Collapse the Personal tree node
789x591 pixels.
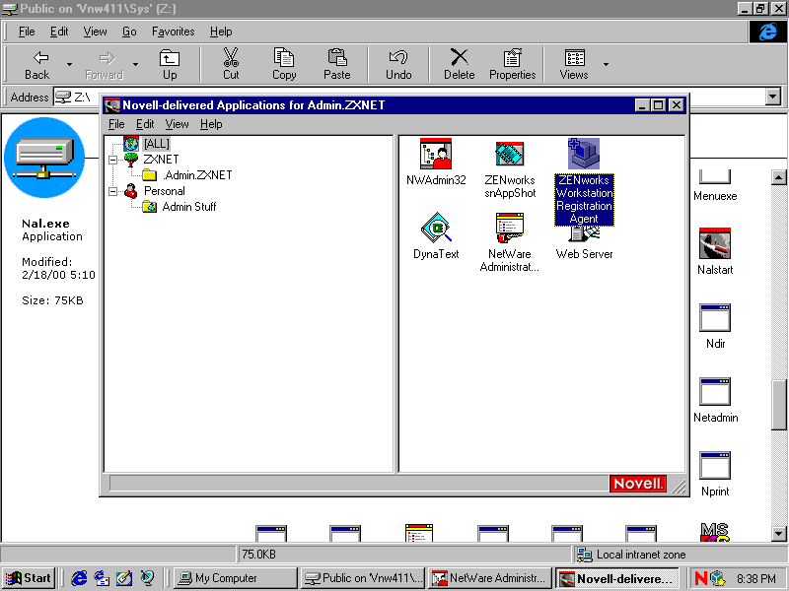click(113, 191)
